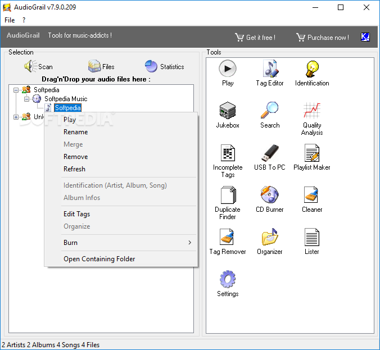Viewport: 380px width, 350px height.
Task: Click the cart icon beside Purchase now
Action: coord(301,37)
